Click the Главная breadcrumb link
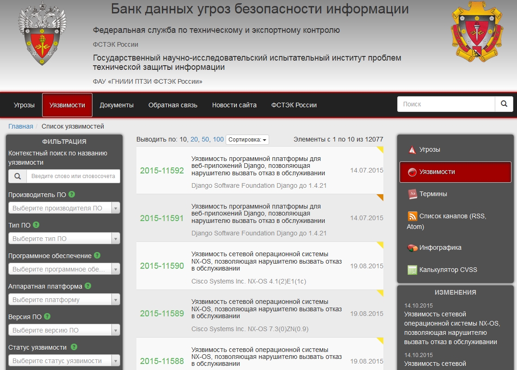Image resolution: width=517 pixels, height=370 pixels. tap(21, 126)
